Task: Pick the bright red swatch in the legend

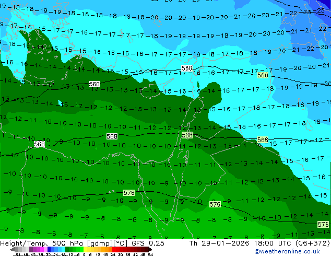Action: [x=114, y=249]
